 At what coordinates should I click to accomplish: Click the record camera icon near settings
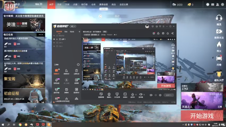[151, 95]
